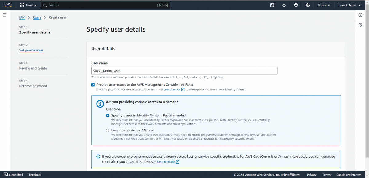This screenshot has height=178, width=369.
Task: Open the help question mark menu
Action: click(x=296, y=5)
